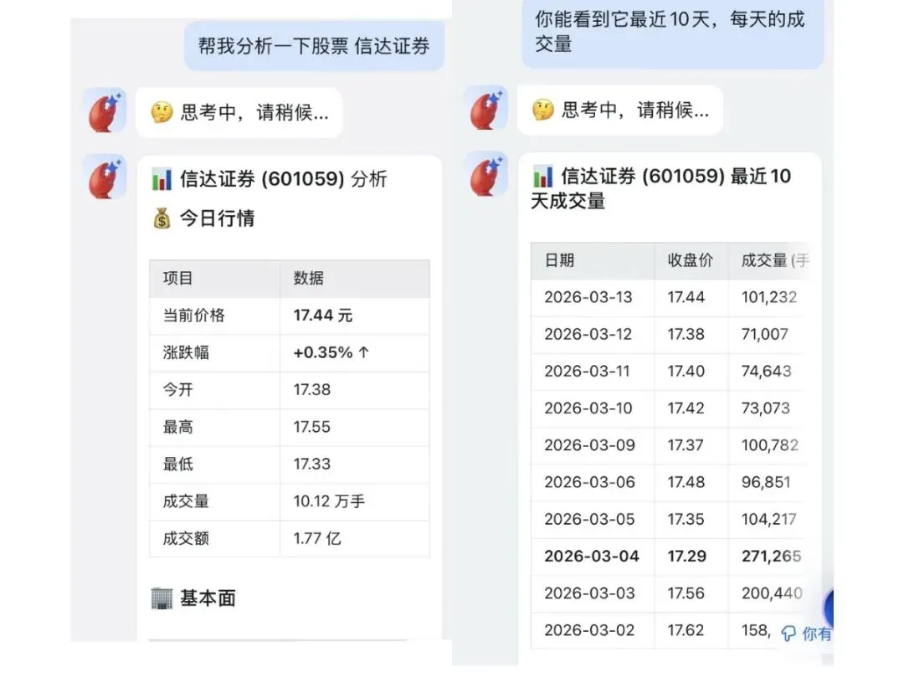Click lobster avatar beside 最近10天成交量 reply
Image resolution: width=904 pixels, height=688 pixels.
click(486, 174)
